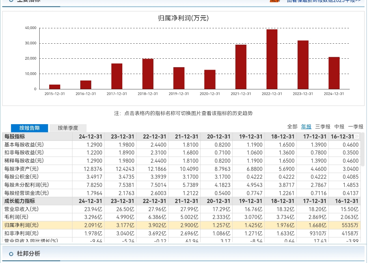Click the 2024-12-31 chart bar
Viewport: 369px width, 263px height.
(x=334, y=73)
